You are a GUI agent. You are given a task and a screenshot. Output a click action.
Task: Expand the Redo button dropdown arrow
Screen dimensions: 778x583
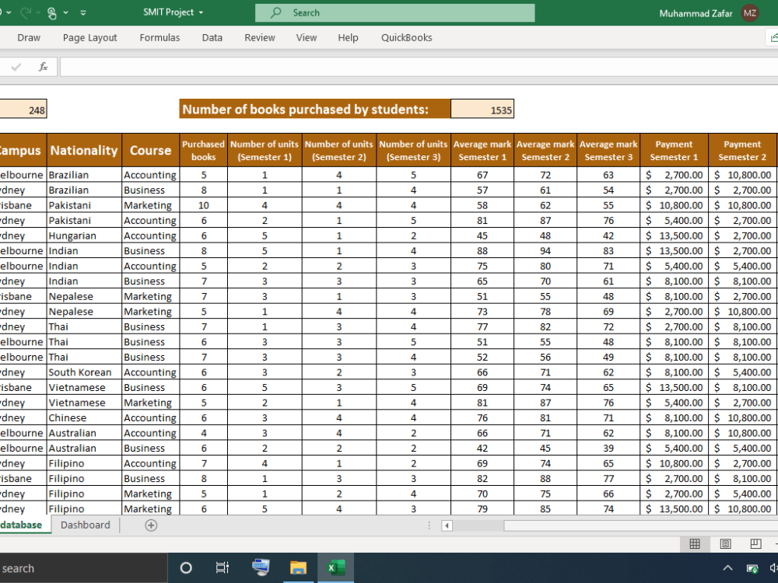[x=37, y=11]
